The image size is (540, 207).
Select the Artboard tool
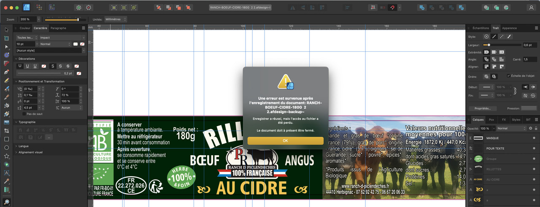[x=6, y=38]
